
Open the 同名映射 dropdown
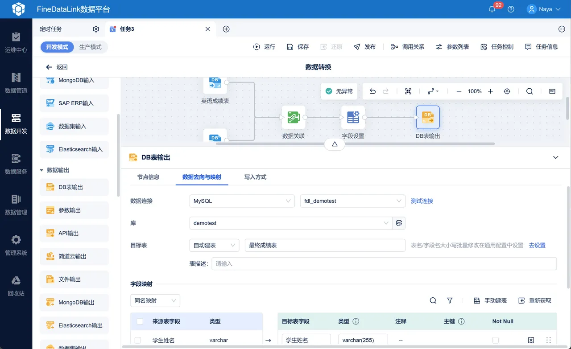point(155,301)
